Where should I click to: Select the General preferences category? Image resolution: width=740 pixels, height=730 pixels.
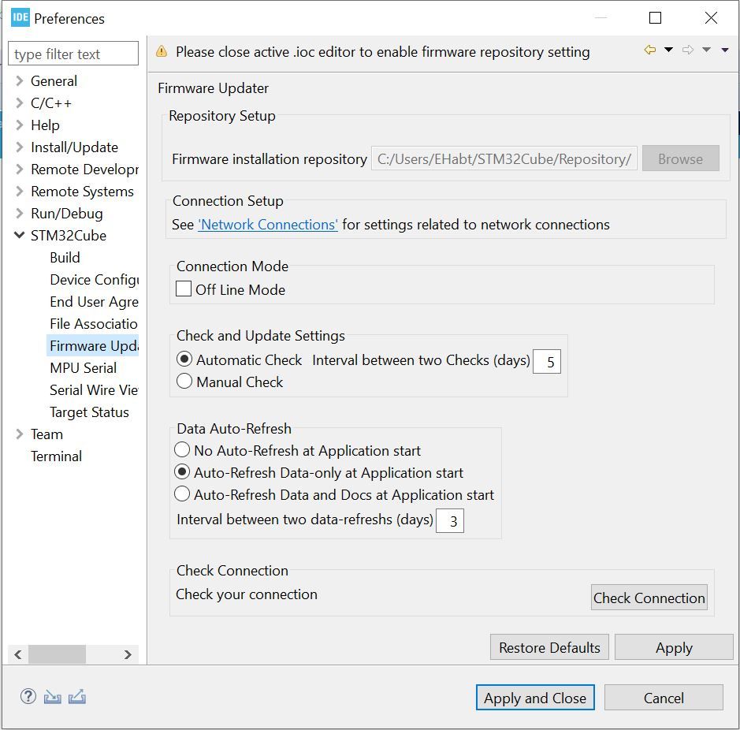coord(54,80)
